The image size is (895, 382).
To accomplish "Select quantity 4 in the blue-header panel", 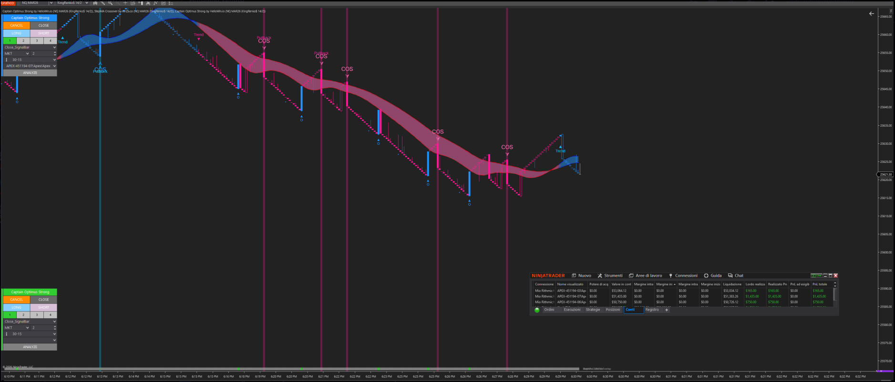I will click(50, 40).
